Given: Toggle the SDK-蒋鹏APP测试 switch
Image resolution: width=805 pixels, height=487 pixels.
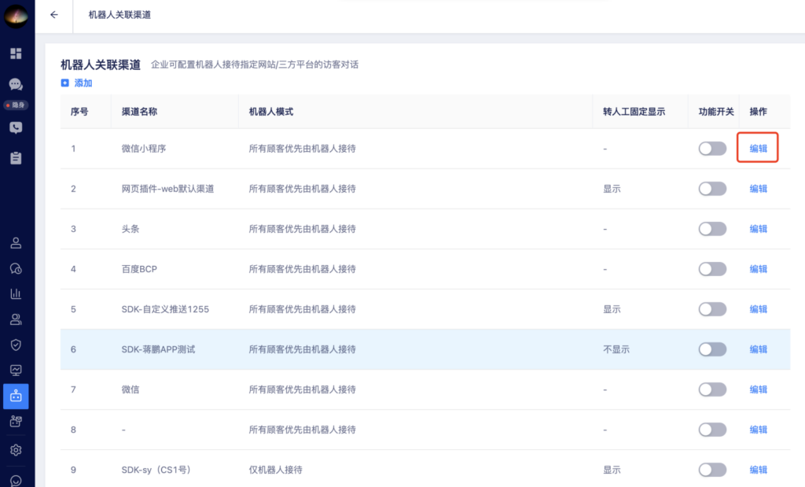Looking at the screenshot, I should click(x=712, y=349).
